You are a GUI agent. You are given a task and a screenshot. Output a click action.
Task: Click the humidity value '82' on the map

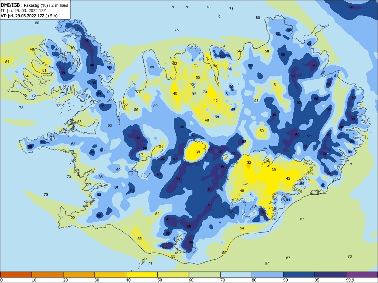(73, 161)
